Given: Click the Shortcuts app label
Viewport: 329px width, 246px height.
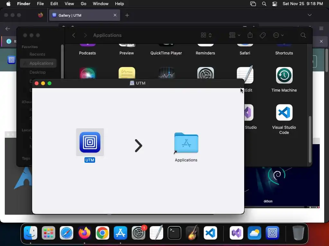Looking at the screenshot, I should [x=284, y=53].
